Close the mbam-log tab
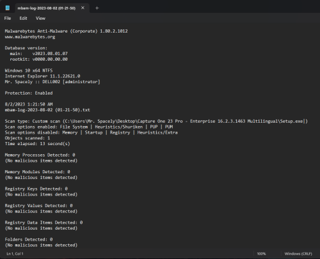This screenshot has height=259, width=320. [x=83, y=8]
